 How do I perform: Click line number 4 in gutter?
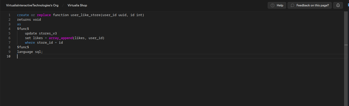tap(9, 29)
